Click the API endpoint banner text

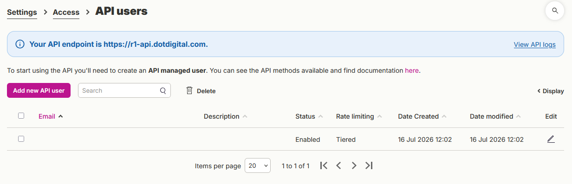(x=118, y=44)
